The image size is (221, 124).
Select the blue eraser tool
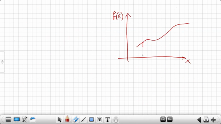tap(76, 120)
